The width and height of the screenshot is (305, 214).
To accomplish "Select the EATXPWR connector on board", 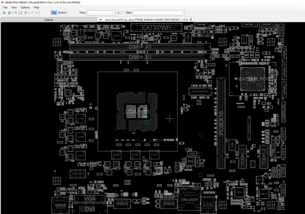I will (x=156, y=28).
